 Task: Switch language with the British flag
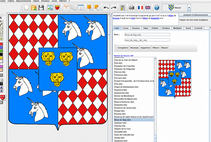click(148, 7)
